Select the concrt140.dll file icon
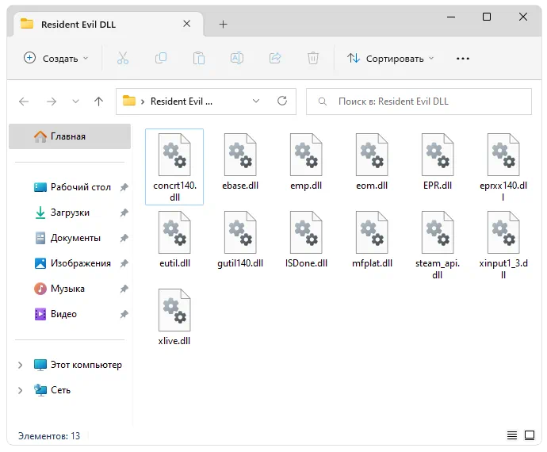This screenshot has height=452, width=547. pyautogui.click(x=174, y=155)
